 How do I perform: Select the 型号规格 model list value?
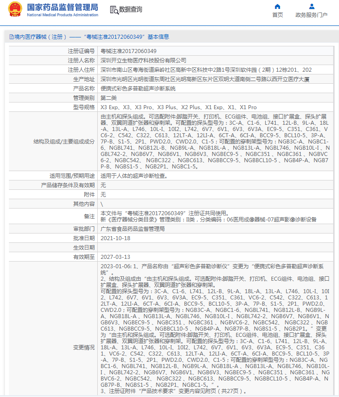tap(178, 107)
